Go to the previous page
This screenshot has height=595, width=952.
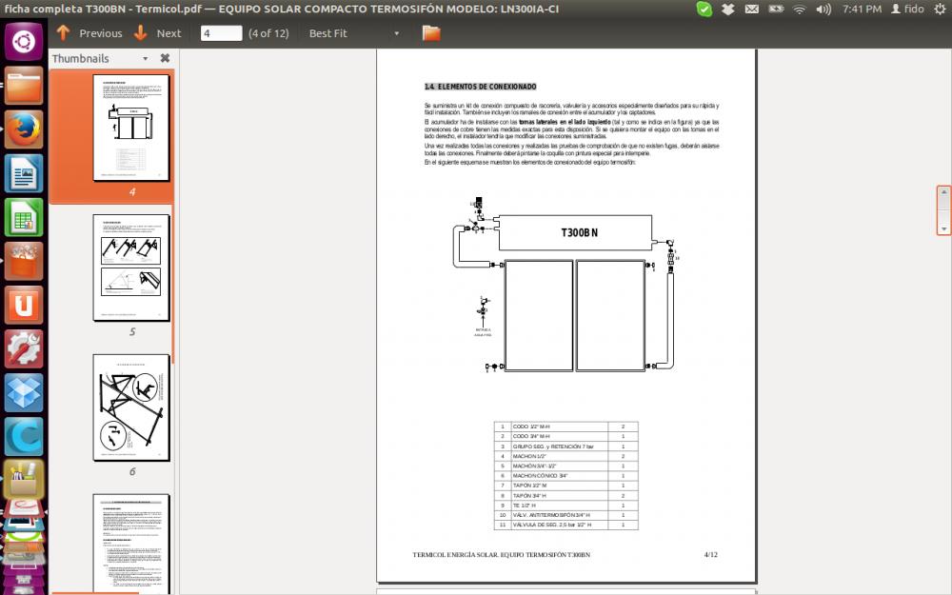[89, 33]
